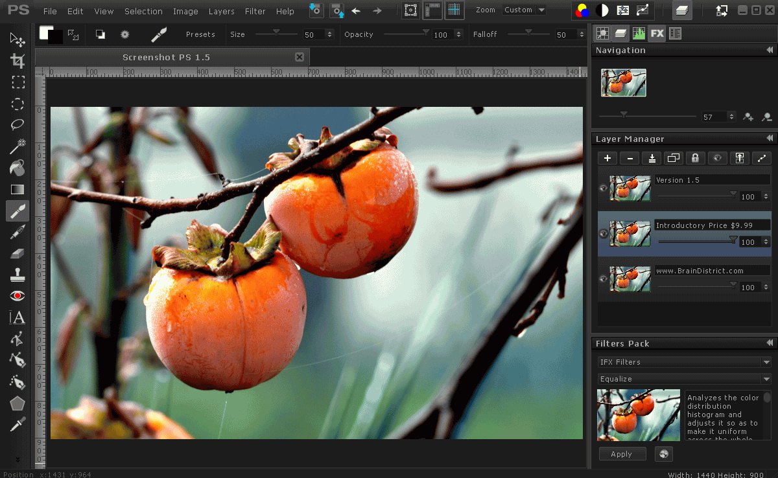This screenshot has height=478, width=778.
Task: Lock the selected layer with padlock icon
Action: 694,158
